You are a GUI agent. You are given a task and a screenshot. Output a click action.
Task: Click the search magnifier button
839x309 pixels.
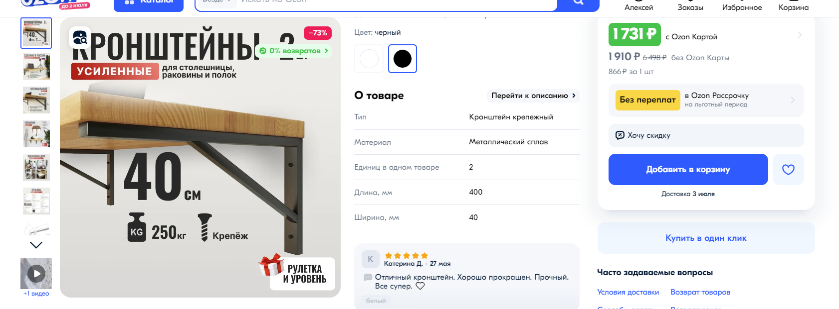click(578, 3)
